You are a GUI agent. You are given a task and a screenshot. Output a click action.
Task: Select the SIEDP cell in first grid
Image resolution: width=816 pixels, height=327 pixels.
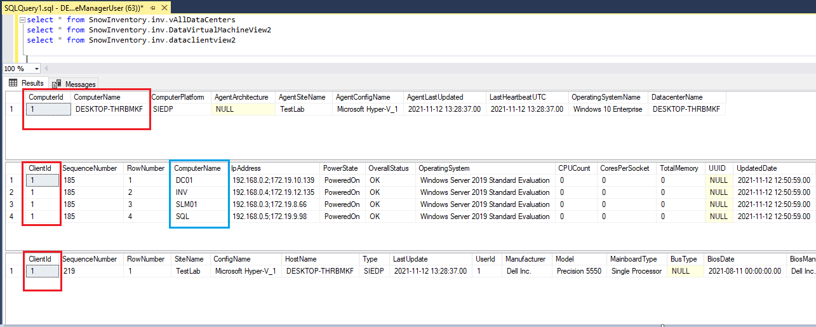[180, 109]
